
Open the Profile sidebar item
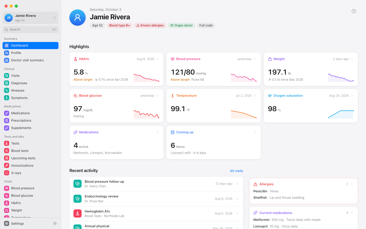(x=30, y=53)
